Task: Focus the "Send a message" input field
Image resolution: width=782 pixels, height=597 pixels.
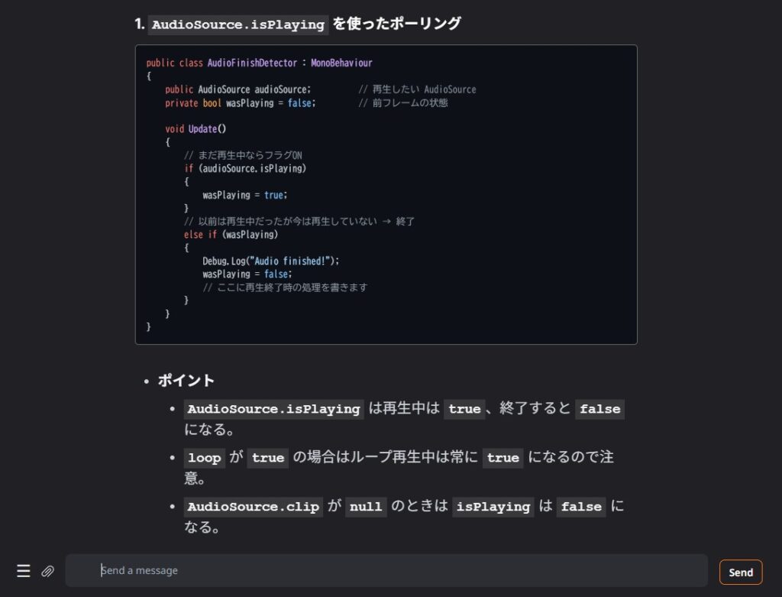Action: coord(386,570)
